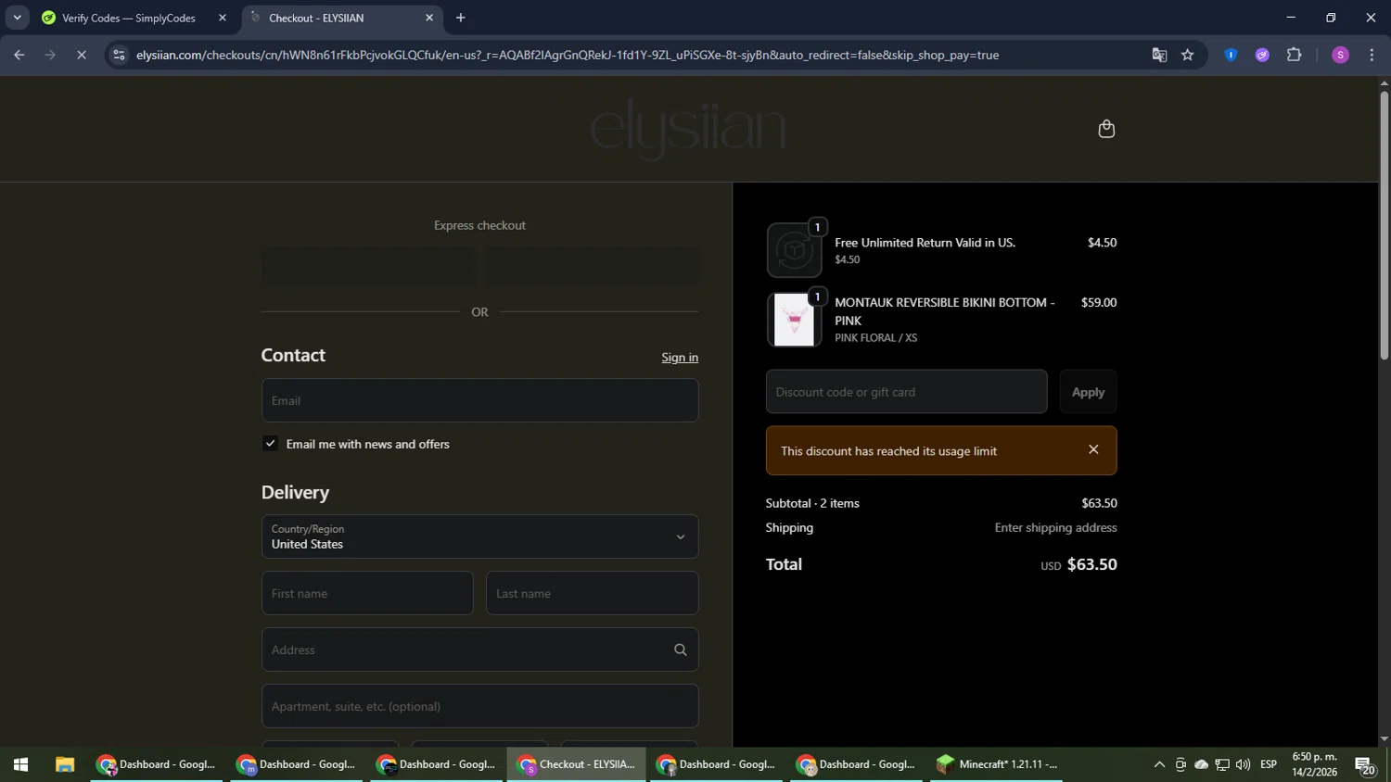Open the tab search dropdown arrow
1391x782 pixels.
coord(17,18)
